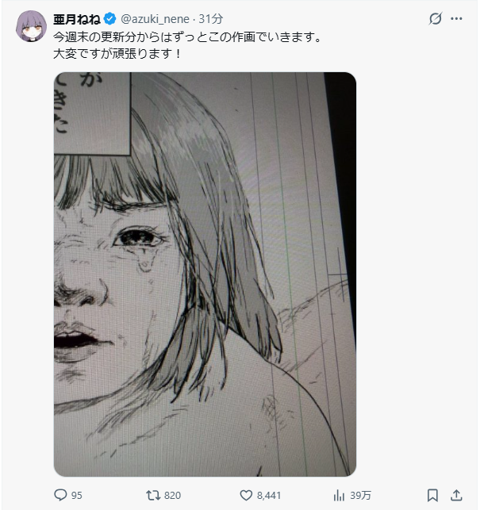Like the tweet with the heart icon
This screenshot has width=480, height=510.
coord(245,495)
